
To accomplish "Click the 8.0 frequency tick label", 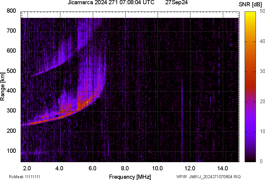I will [x=125, y=168].
